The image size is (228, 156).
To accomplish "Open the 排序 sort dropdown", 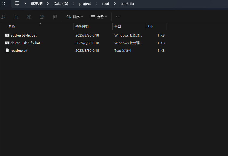I will click(75, 17).
